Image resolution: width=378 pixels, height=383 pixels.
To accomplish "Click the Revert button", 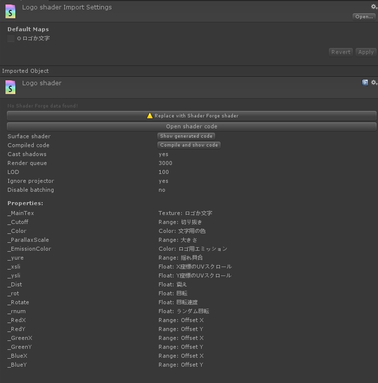I will [341, 52].
